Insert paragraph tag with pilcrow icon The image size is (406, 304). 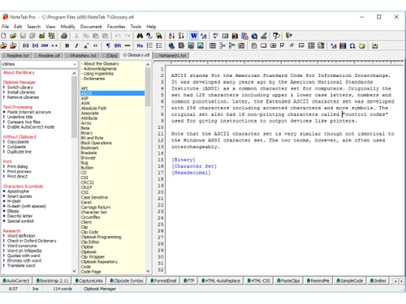(x=108, y=45)
